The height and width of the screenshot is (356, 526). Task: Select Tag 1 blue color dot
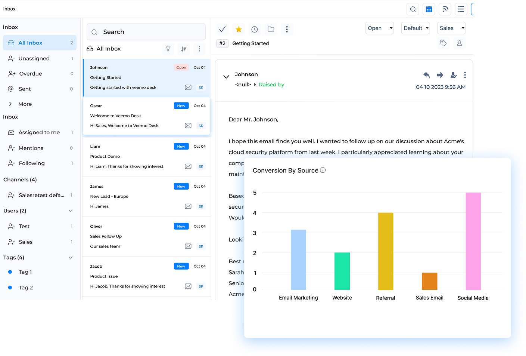(9, 272)
